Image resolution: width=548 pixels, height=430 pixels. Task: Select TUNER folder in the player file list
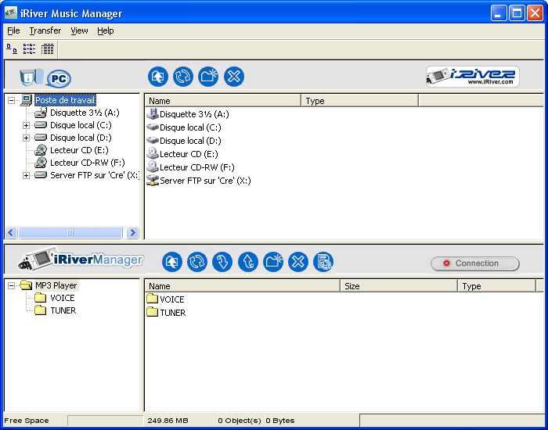click(x=166, y=313)
